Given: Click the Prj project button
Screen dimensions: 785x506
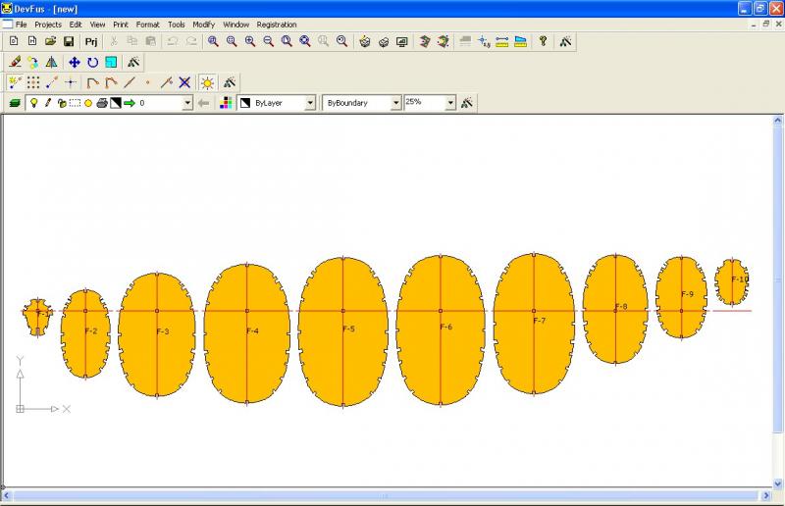Looking at the screenshot, I should 91,41.
